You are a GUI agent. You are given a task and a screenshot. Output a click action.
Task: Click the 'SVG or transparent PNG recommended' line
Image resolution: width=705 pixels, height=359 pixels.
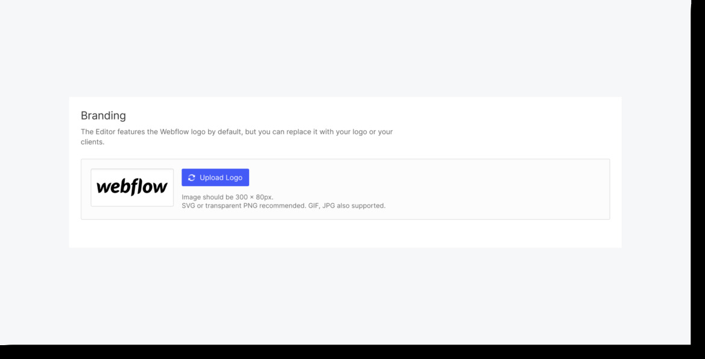coord(283,206)
